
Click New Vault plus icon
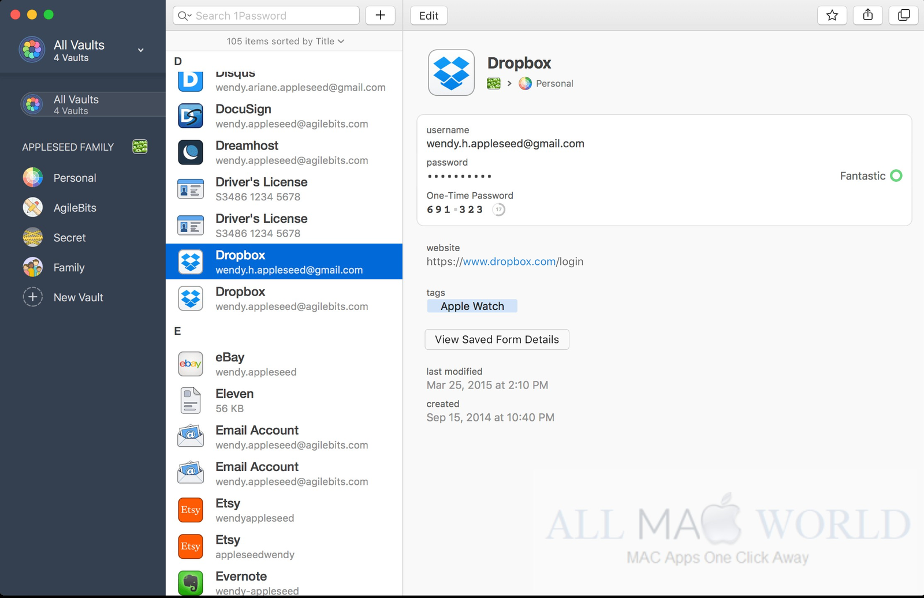[x=33, y=297]
